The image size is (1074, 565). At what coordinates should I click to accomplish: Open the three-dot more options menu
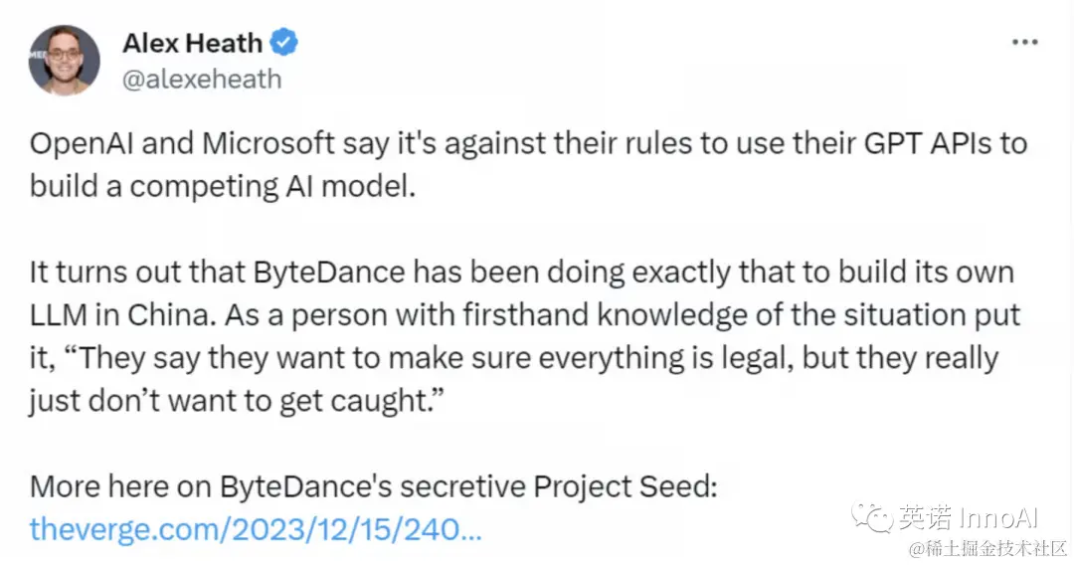[1024, 43]
